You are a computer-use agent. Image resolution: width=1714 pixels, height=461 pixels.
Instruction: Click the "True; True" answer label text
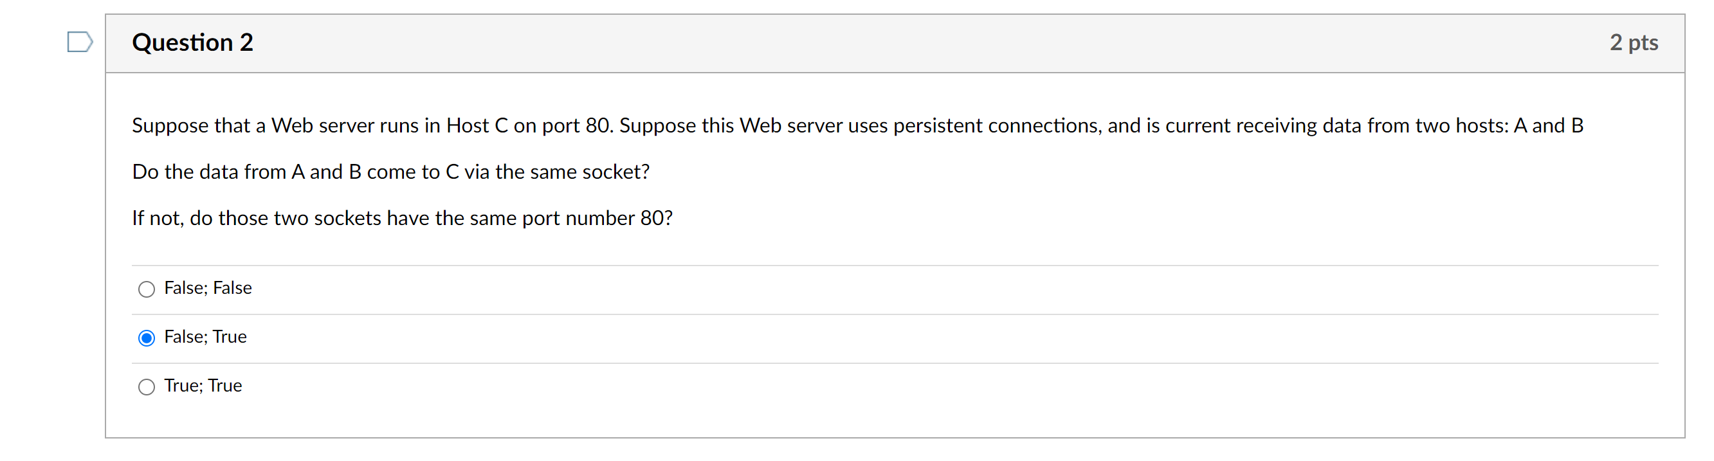pos(203,386)
